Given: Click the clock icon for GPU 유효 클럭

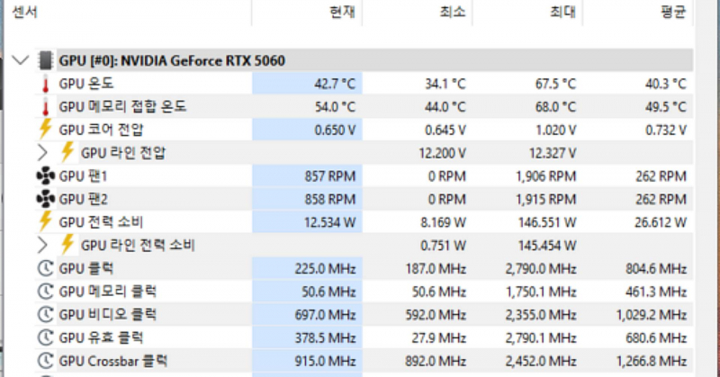Looking at the screenshot, I should click(46, 338).
